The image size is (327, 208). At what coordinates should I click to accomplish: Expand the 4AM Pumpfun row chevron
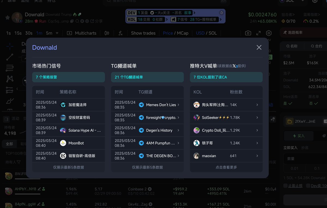(x=178, y=143)
